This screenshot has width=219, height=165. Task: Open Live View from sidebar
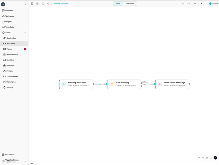coord(14,60)
